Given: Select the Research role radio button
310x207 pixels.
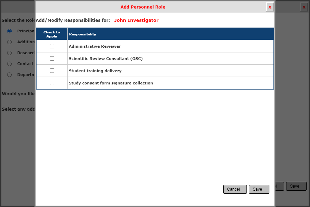Looking at the screenshot, I should pos(9,53).
